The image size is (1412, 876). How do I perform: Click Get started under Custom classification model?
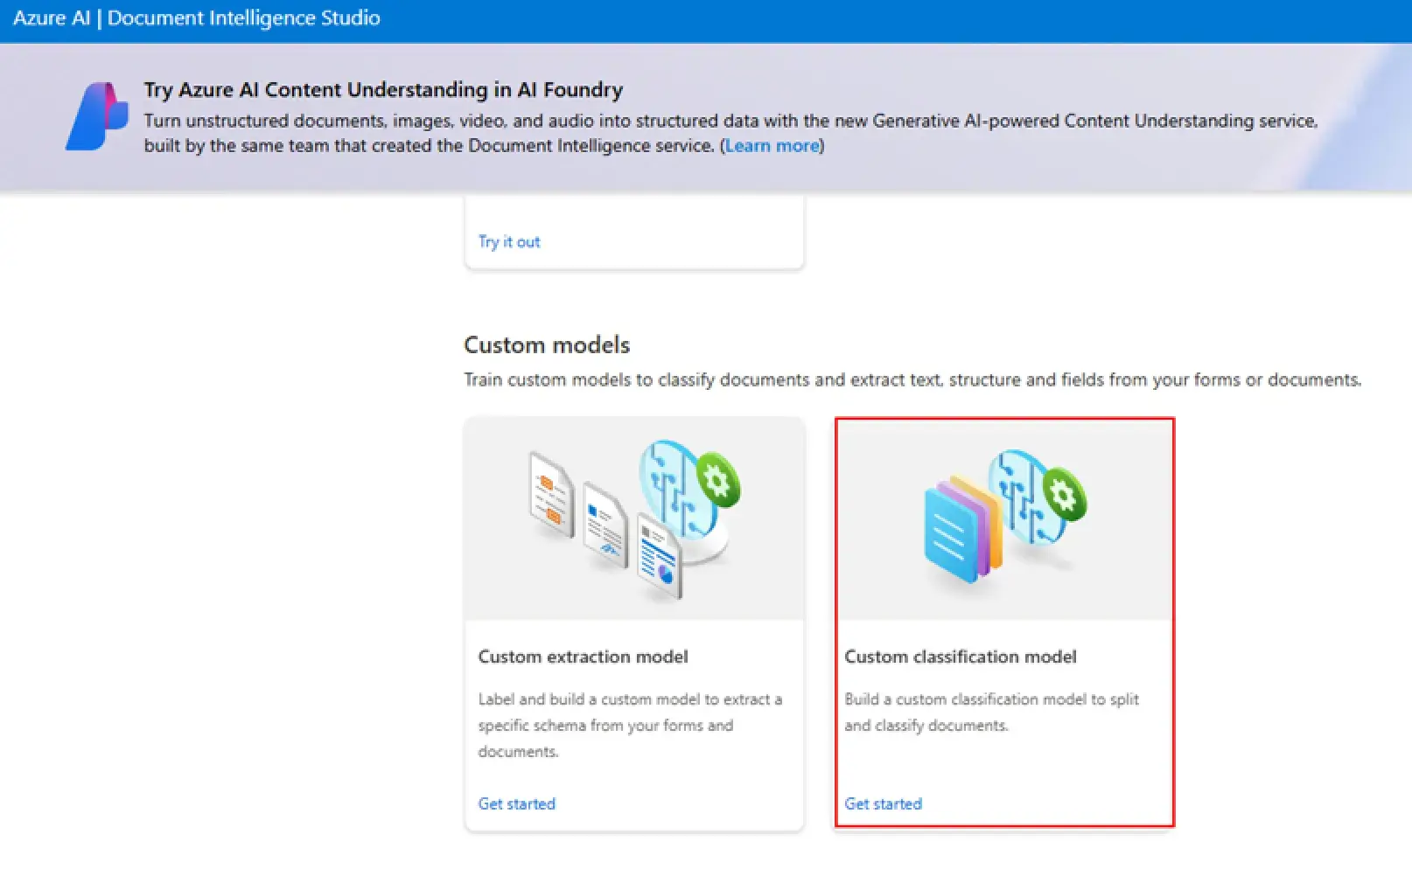coord(883,803)
